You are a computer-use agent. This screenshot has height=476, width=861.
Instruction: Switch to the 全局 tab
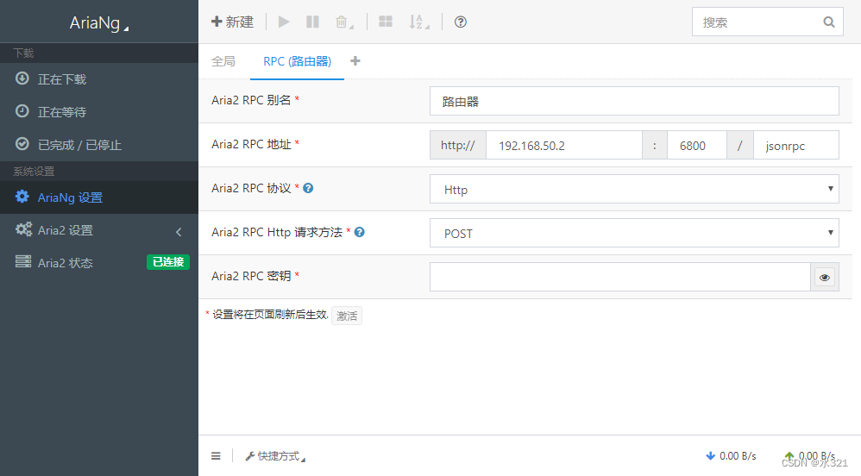(223, 61)
